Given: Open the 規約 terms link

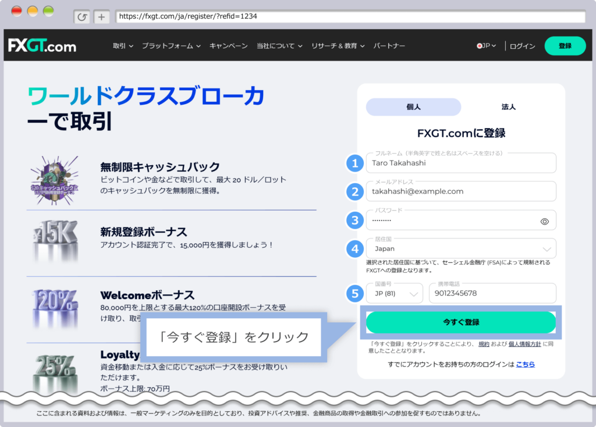Looking at the screenshot, I should [x=484, y=344].
